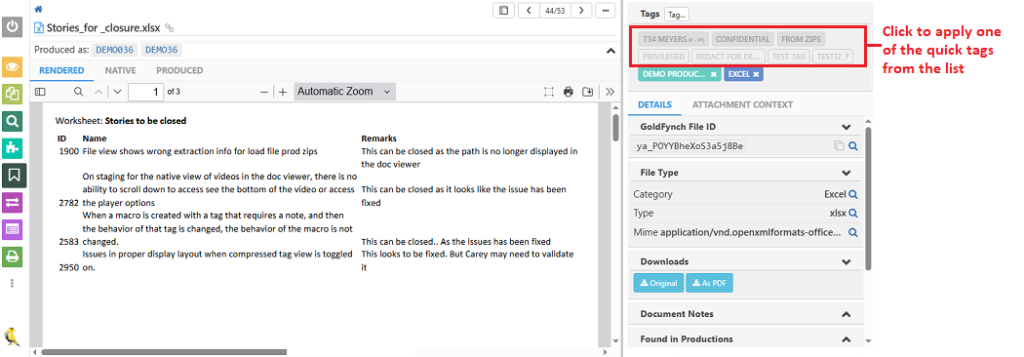The height and width of the screenshot is (357, 1024).
Task: Open the teal puzzle piece icon in sidebar
Action: pos(13,148)
